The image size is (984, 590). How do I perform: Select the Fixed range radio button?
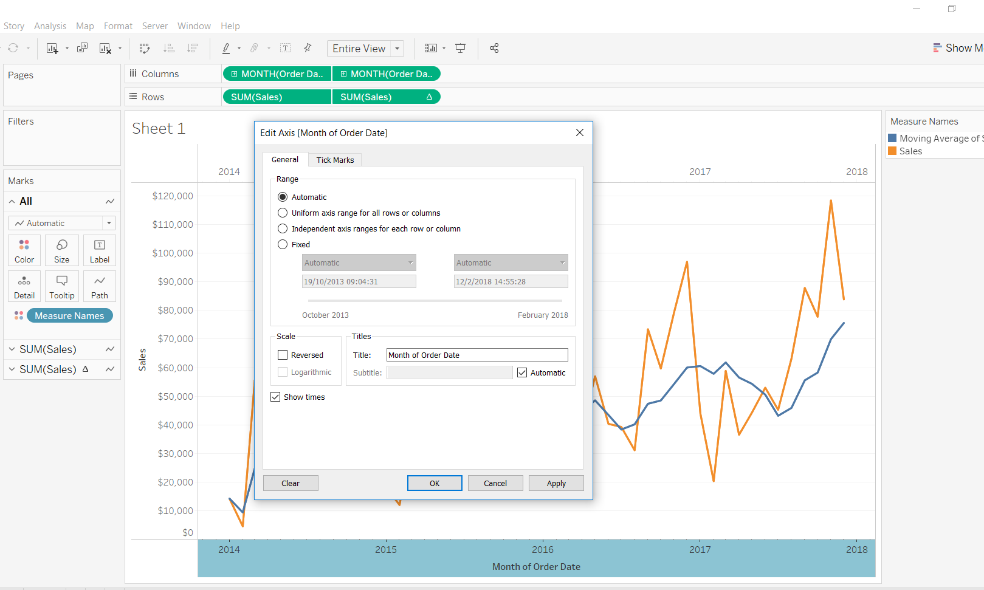point(283,244)
